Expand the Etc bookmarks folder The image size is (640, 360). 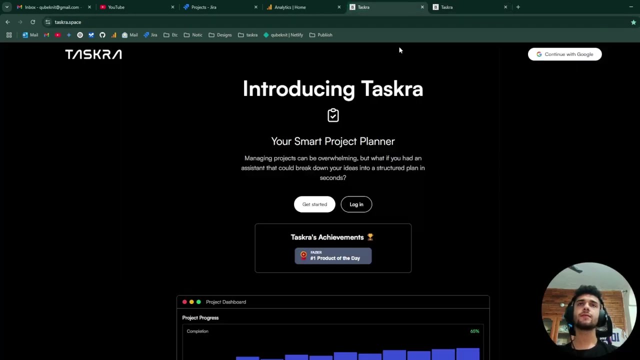pos(170,35)
